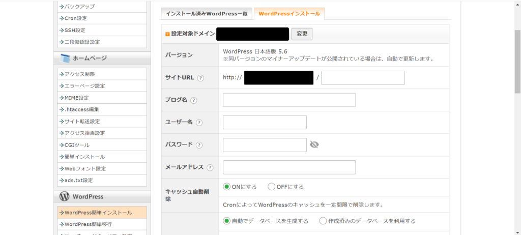Open .htaccess編集 in the sidebar
Screen dimensions: 521x235
pos(102,109)
